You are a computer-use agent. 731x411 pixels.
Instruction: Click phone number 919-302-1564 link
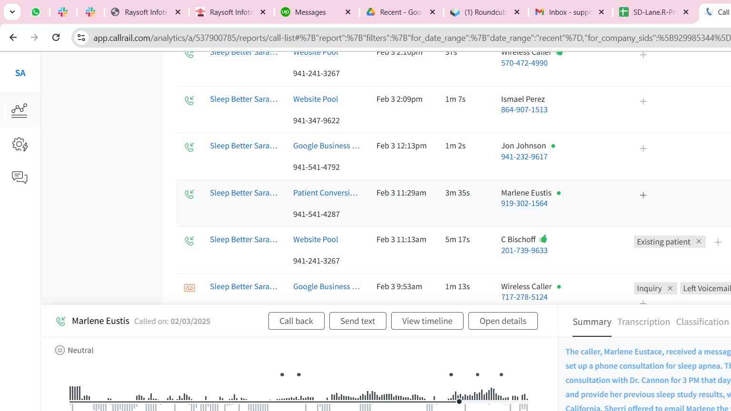[524, 204]
